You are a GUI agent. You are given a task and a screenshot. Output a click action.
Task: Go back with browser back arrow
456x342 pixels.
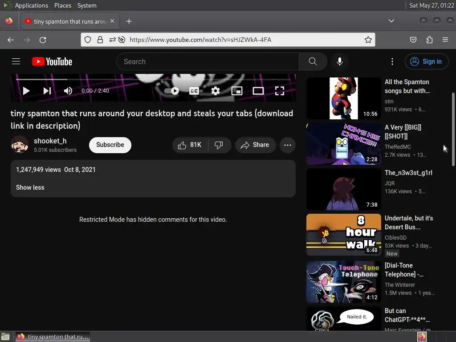[x=11, y=40]
